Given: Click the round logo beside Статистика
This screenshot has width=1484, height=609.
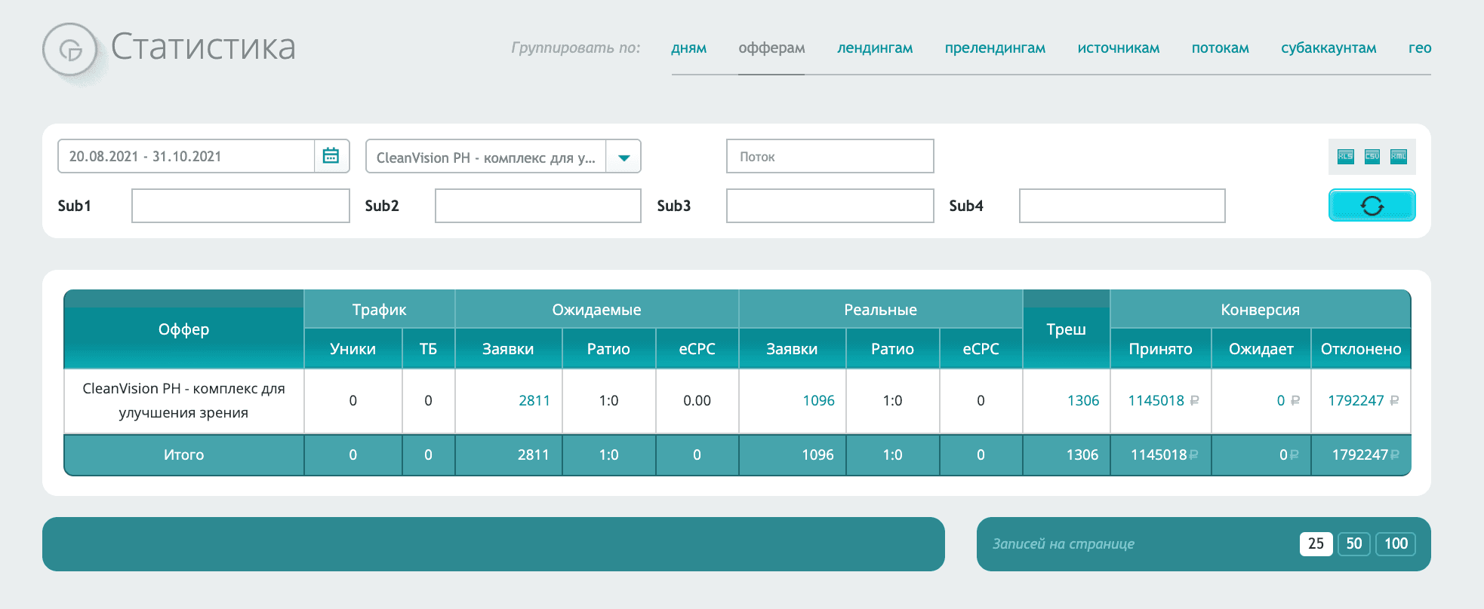Looking at the screenshot, I should [x=70, y=50].
